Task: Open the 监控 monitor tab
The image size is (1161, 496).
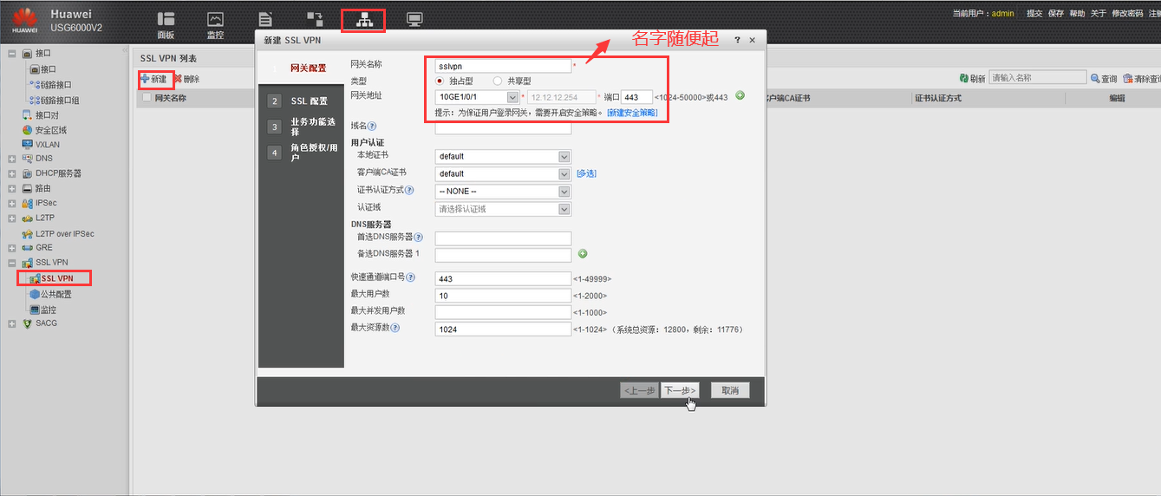Action: click(x=215, y=25)
